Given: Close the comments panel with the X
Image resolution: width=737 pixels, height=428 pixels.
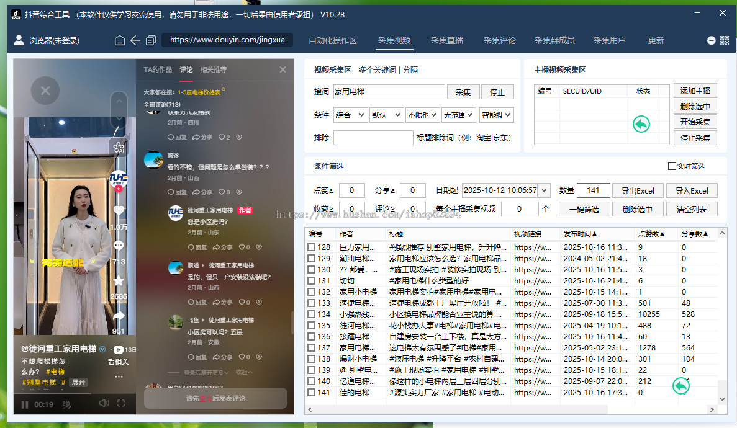Looking at the screenshot, I should 283,69.
